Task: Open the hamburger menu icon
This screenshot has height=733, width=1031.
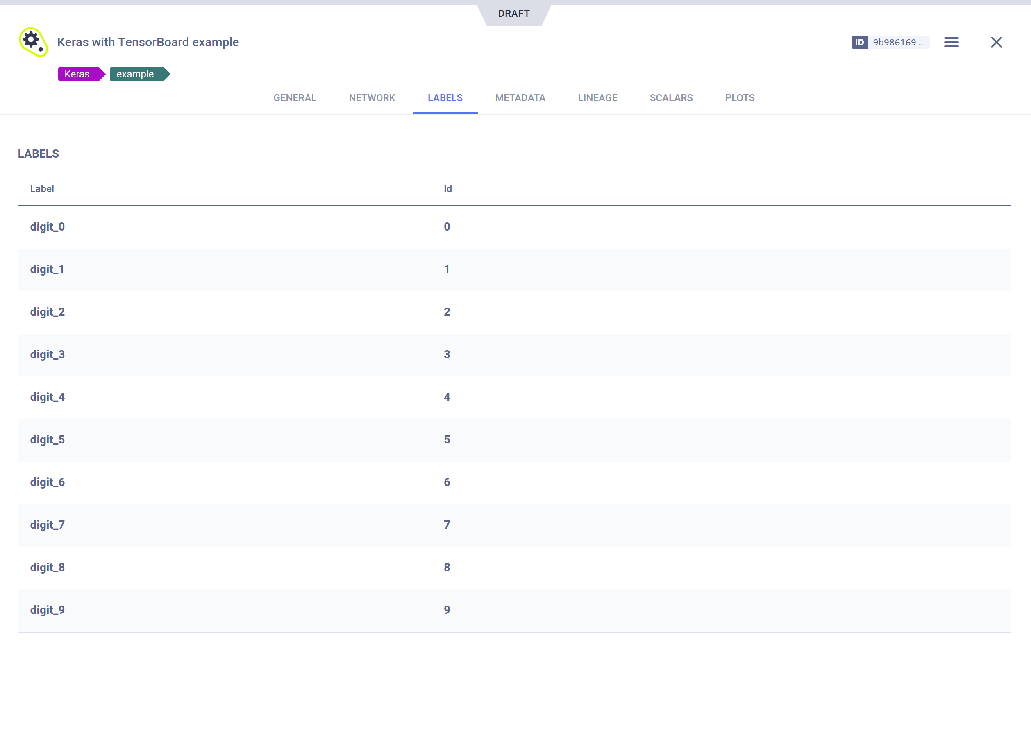Action: click(951, 43)
